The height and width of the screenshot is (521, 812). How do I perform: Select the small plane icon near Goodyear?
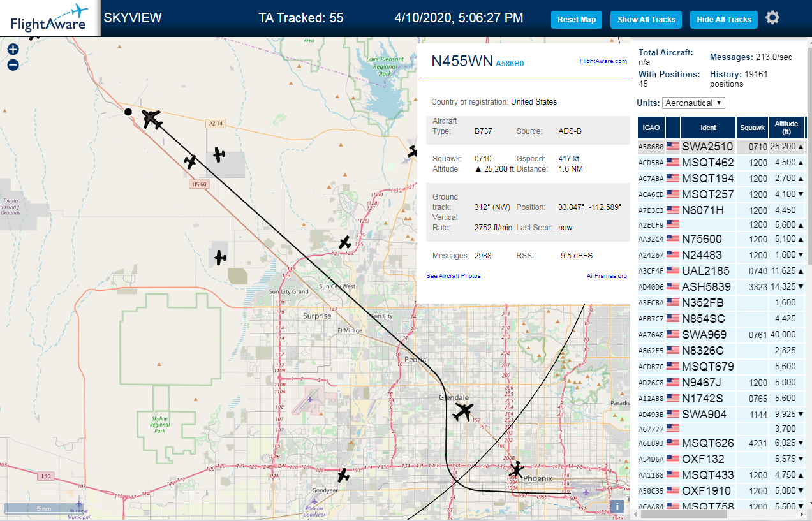click(343, 475)
